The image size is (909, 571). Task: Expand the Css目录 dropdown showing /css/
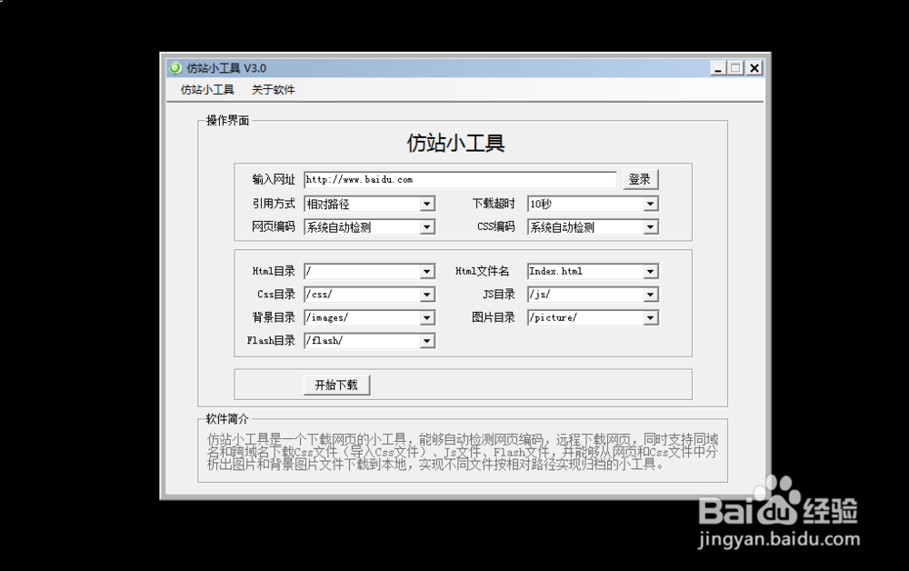pos(427,294)
